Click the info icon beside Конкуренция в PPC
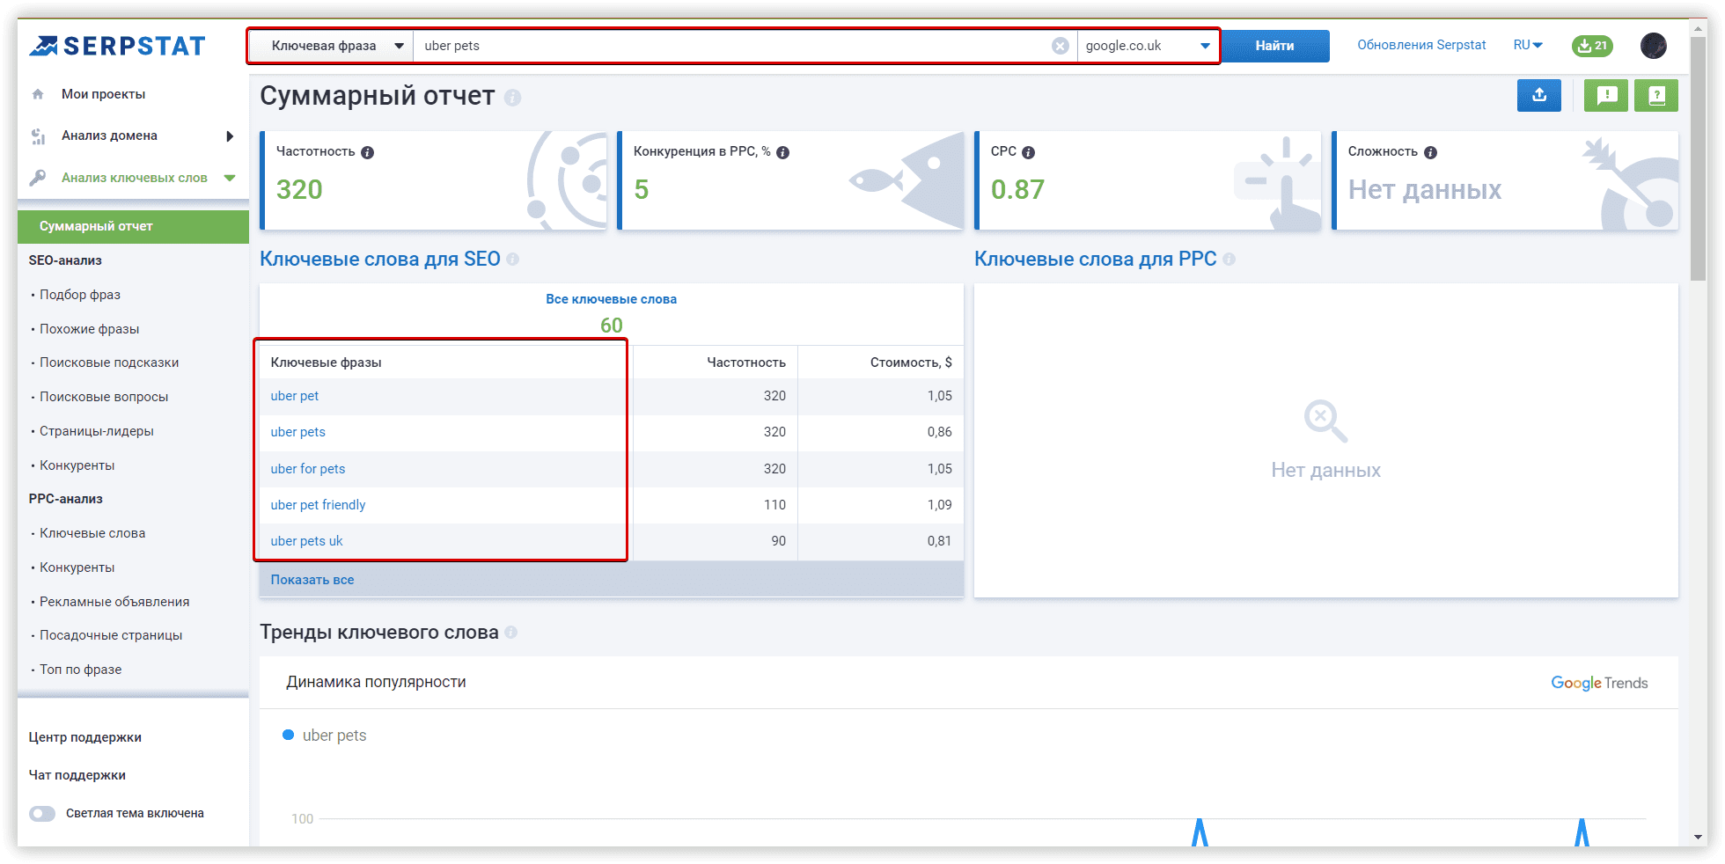The height and width of the screenshot is (864, 1725). point(782,152)
